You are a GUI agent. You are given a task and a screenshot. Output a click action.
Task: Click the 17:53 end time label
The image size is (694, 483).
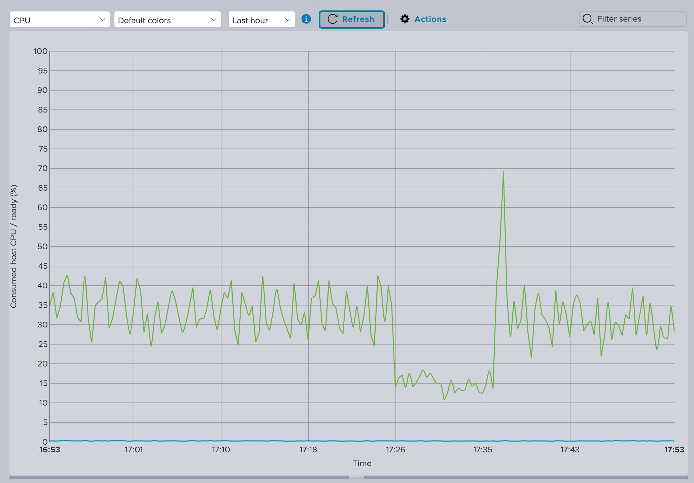coord(674,450)
